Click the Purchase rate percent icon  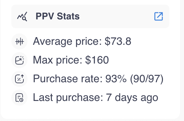click(x=19, y=79)
